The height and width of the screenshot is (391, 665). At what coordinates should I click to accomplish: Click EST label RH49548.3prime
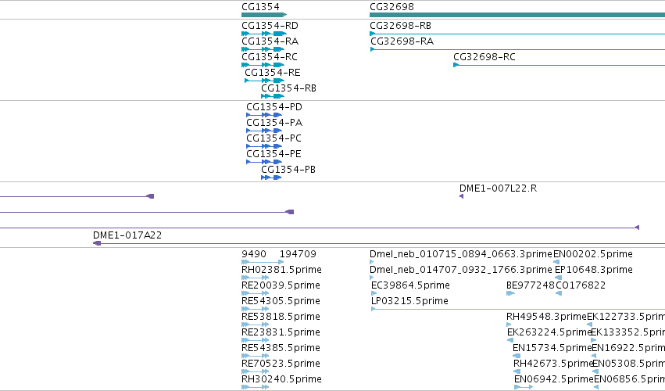point(545,317)
